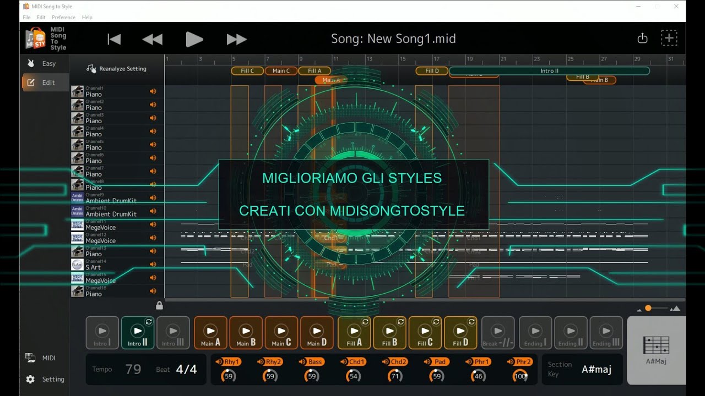Screen dimensions: 705x396
Task: Select Fill C marker on timeline
Action: pyautogui.click(x=247, y=71)
